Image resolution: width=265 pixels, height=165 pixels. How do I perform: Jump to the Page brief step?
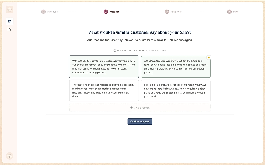tap(173, 12)
